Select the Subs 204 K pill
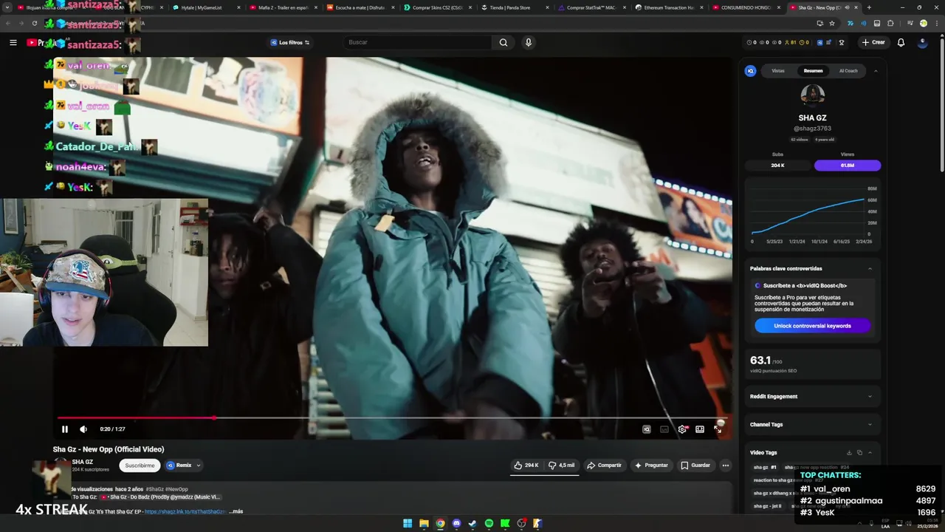This screenshot has height=532, width=945. [777, 166]
